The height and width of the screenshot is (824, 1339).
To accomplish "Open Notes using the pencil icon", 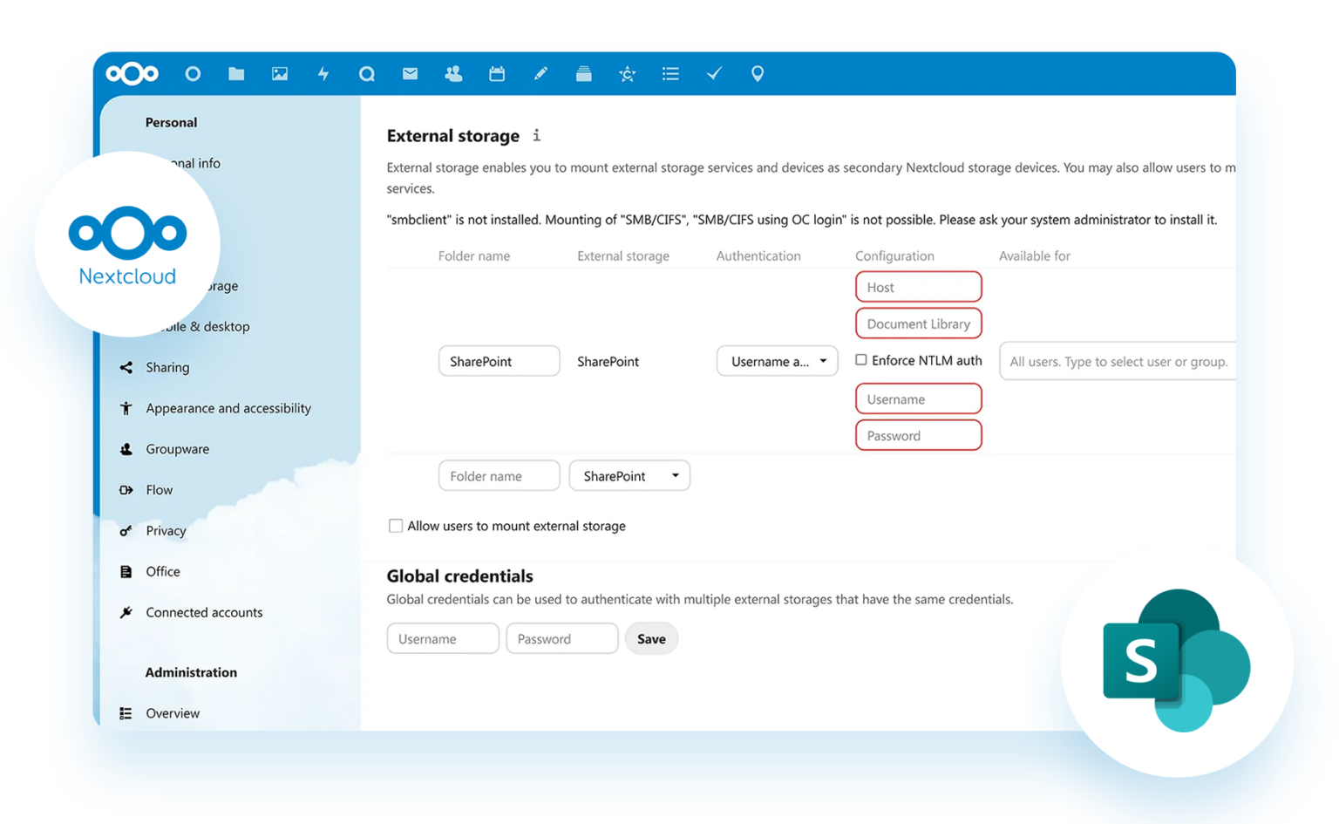I will [x=540, y=73].
